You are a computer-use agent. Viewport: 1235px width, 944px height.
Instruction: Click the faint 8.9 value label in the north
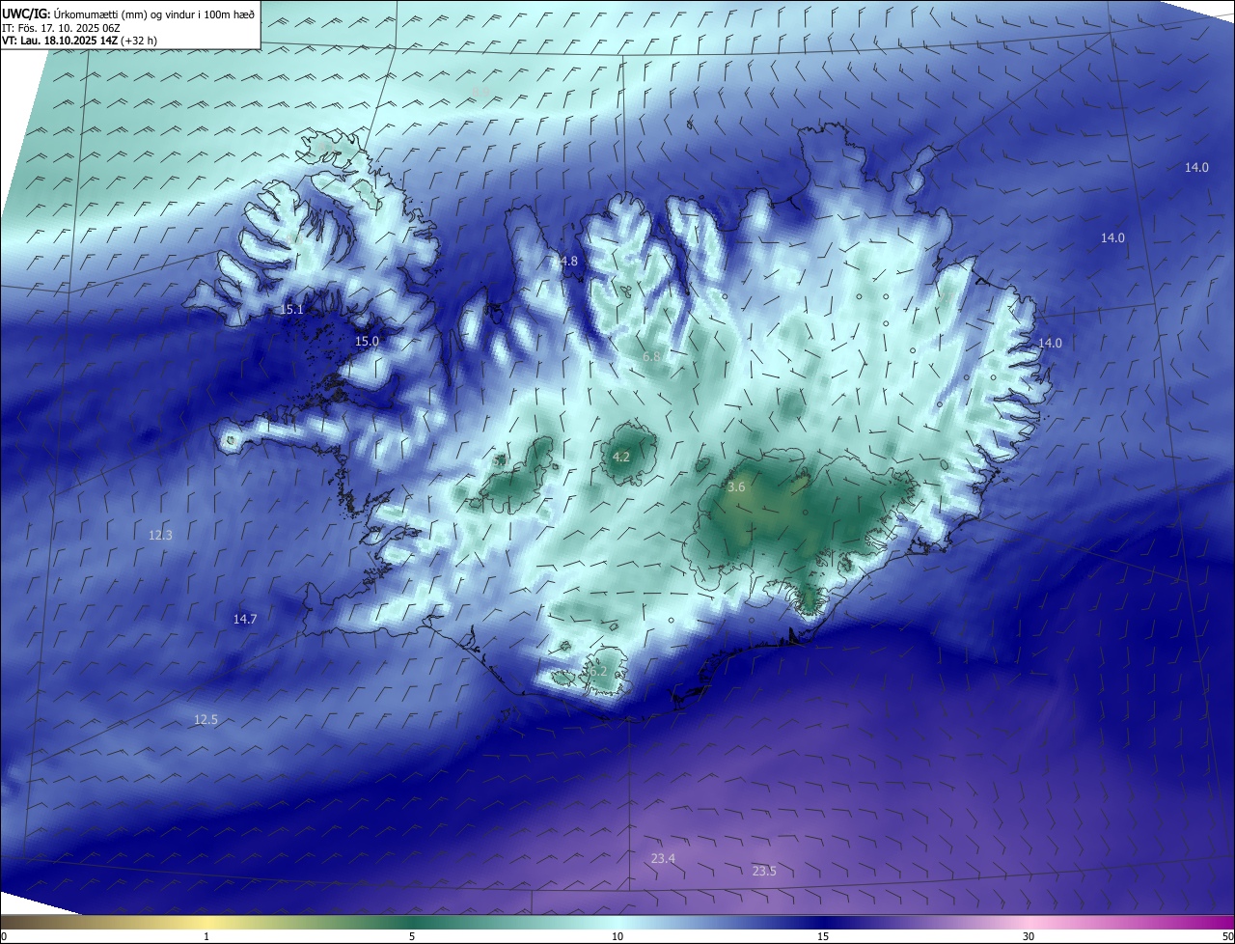point(480,92)
